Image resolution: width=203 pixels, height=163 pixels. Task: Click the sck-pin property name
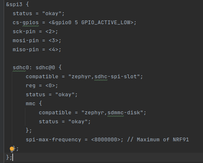24,32
